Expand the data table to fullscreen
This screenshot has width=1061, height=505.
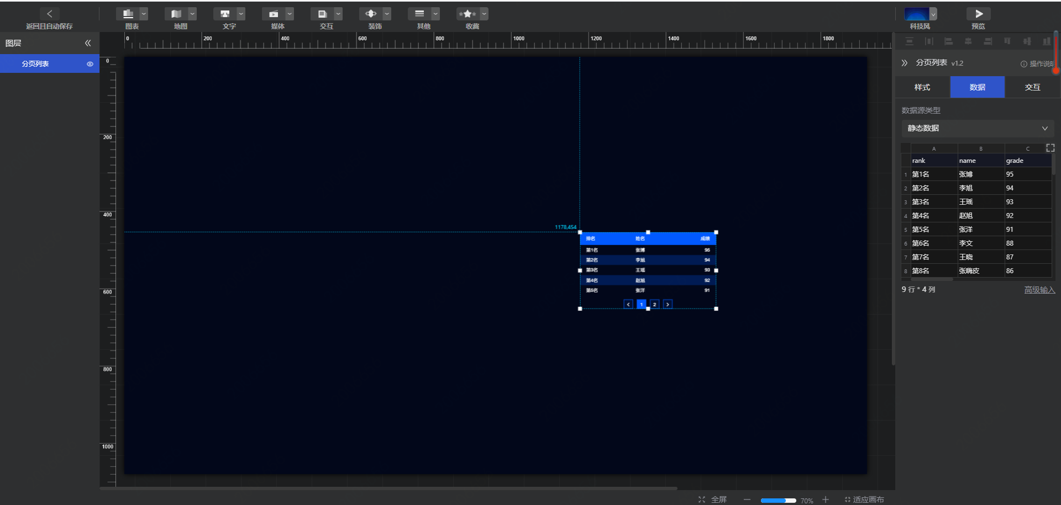pyautogui.click(x=1051, y=148)
